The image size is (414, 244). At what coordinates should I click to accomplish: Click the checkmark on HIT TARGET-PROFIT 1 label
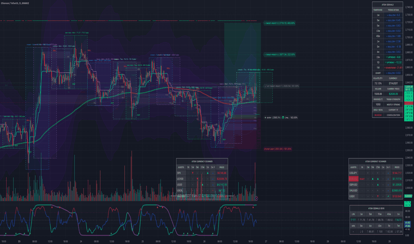[265, 86]
